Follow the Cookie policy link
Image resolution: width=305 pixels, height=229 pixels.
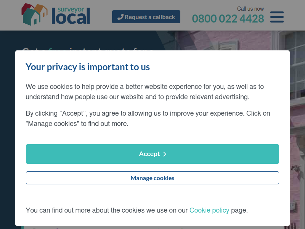(x=209, y=210)
